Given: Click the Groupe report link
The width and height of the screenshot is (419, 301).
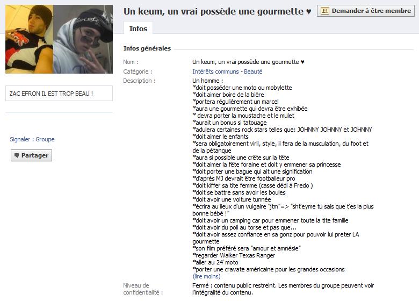Looking at the screenshot, I should (x=45, y=139).
